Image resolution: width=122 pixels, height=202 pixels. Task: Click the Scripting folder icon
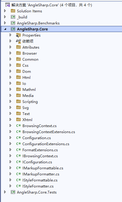coord(18,101)
